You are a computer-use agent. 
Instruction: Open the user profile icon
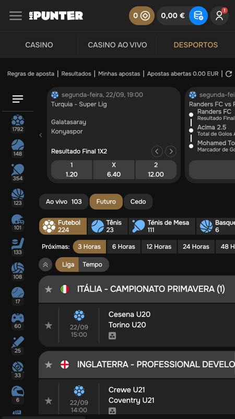(219, 16)
